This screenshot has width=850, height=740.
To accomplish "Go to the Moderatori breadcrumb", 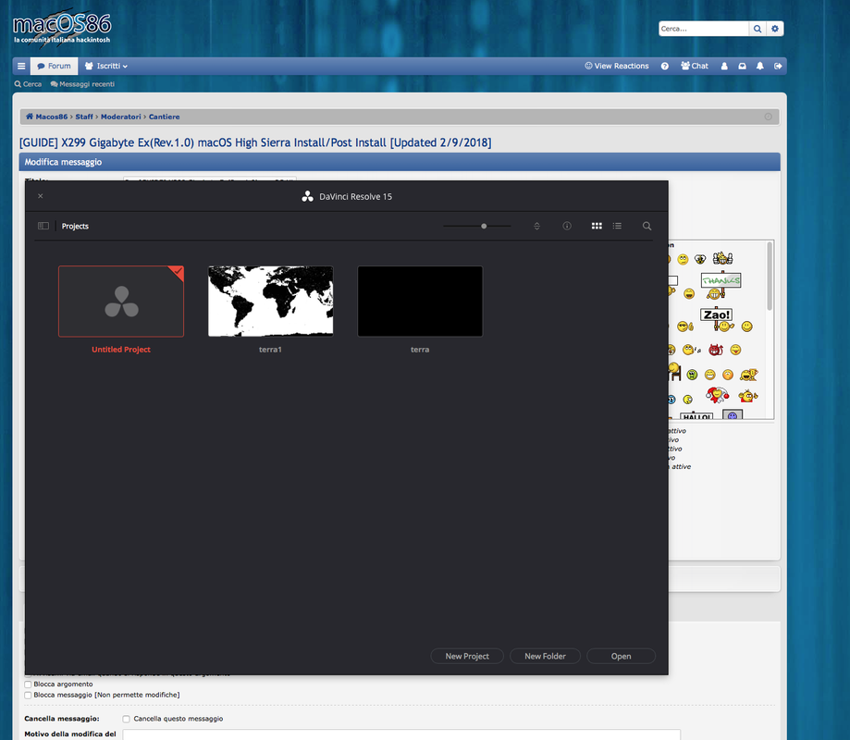I will pyautogui.click(x=120, y=117).
